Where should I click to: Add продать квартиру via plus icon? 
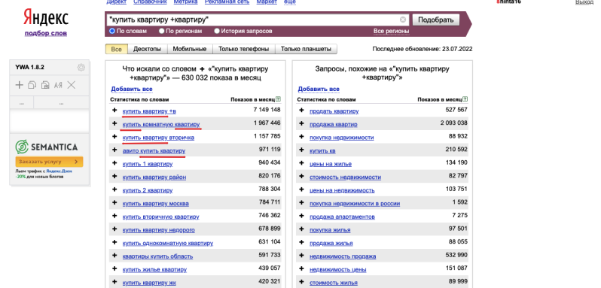301,111
